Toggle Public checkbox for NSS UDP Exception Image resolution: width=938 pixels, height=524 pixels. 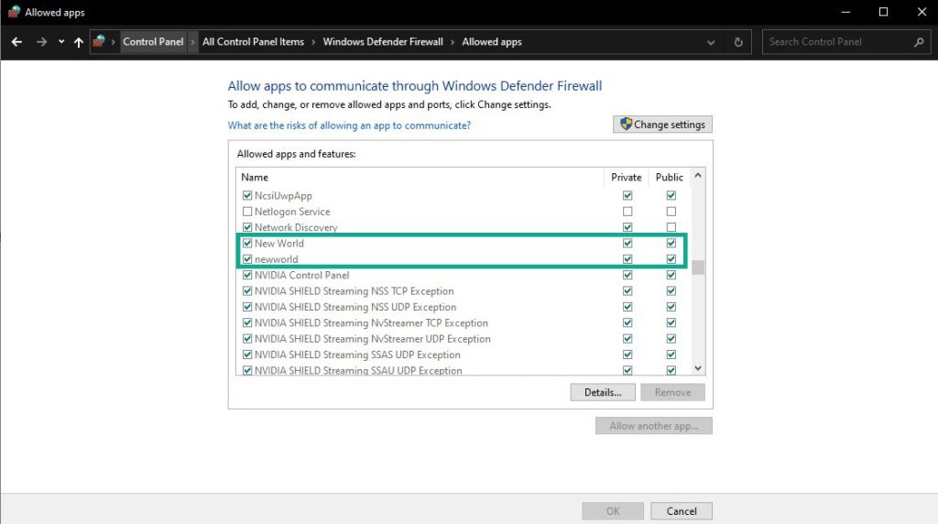coord(671,307)
